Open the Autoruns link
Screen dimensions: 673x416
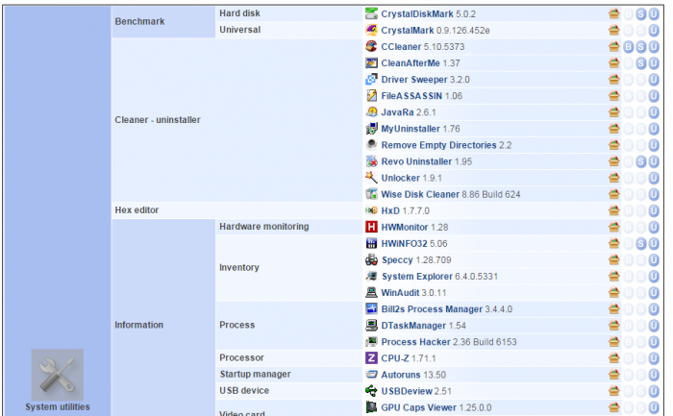click(x=401, y=374)
